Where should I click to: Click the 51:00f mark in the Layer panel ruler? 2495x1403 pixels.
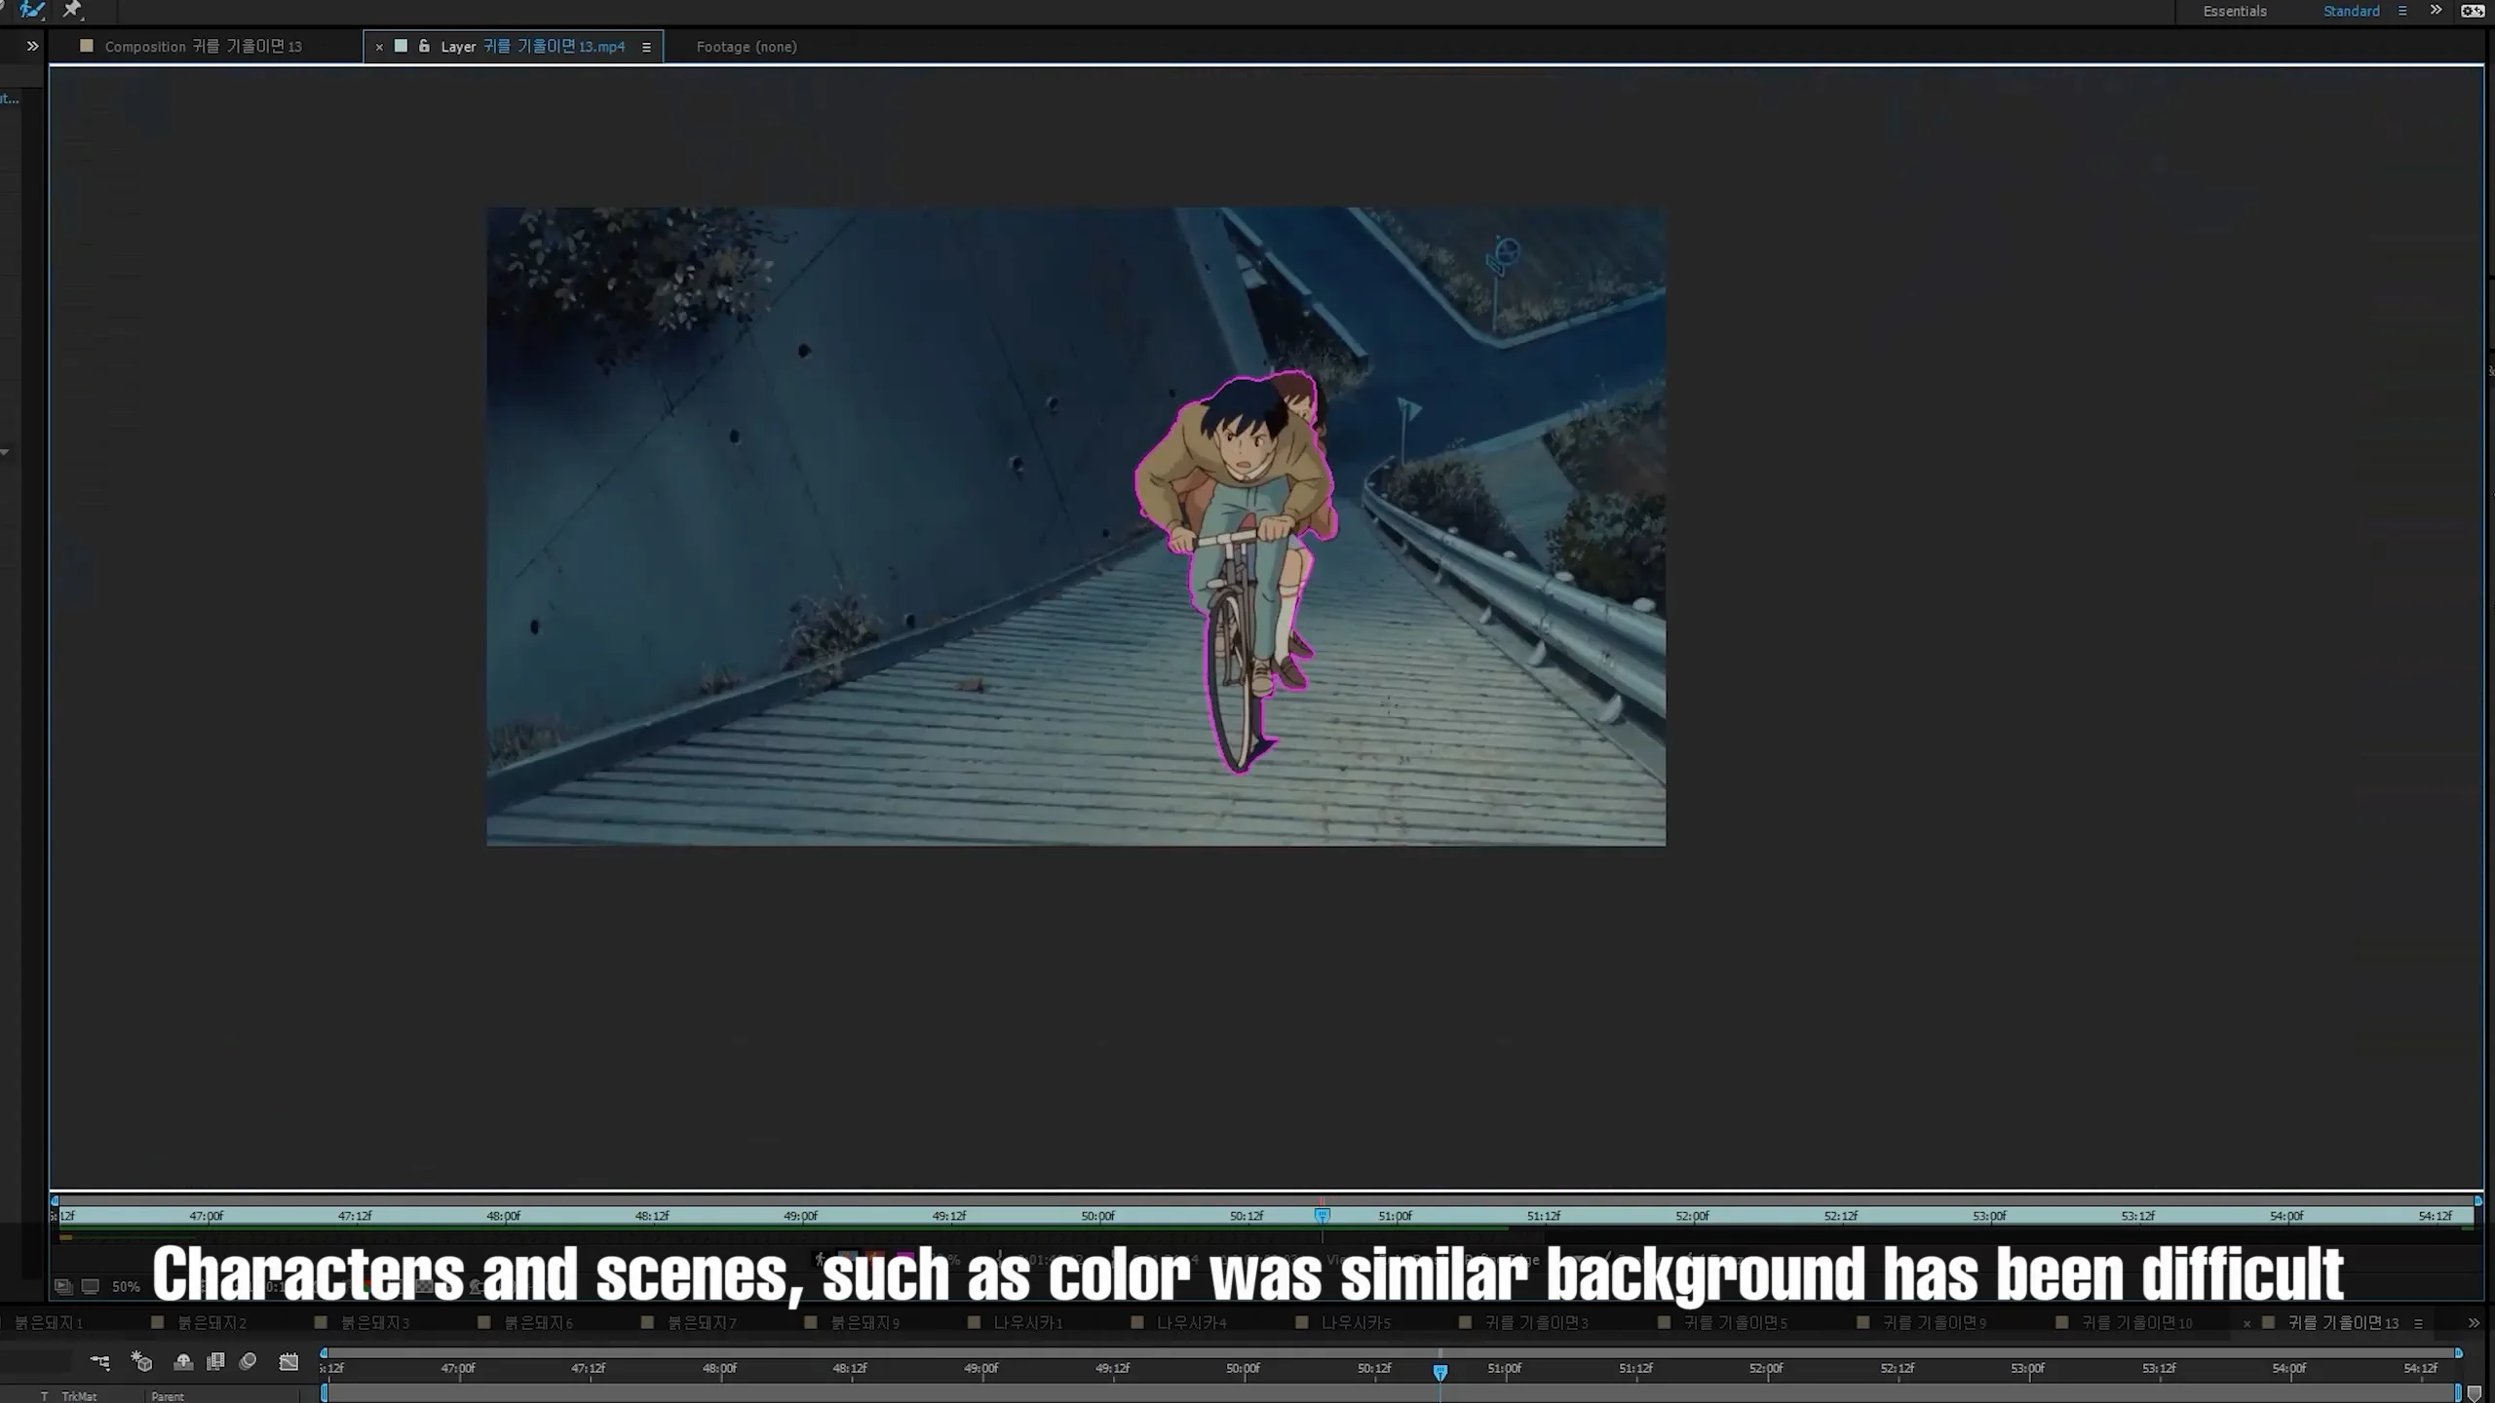[x=1395, y=1216]
